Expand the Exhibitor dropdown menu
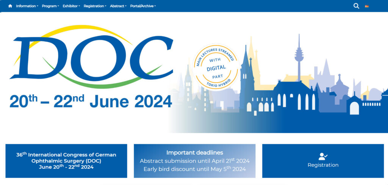Screen dimensions: 388x185 tap(71, 6)
